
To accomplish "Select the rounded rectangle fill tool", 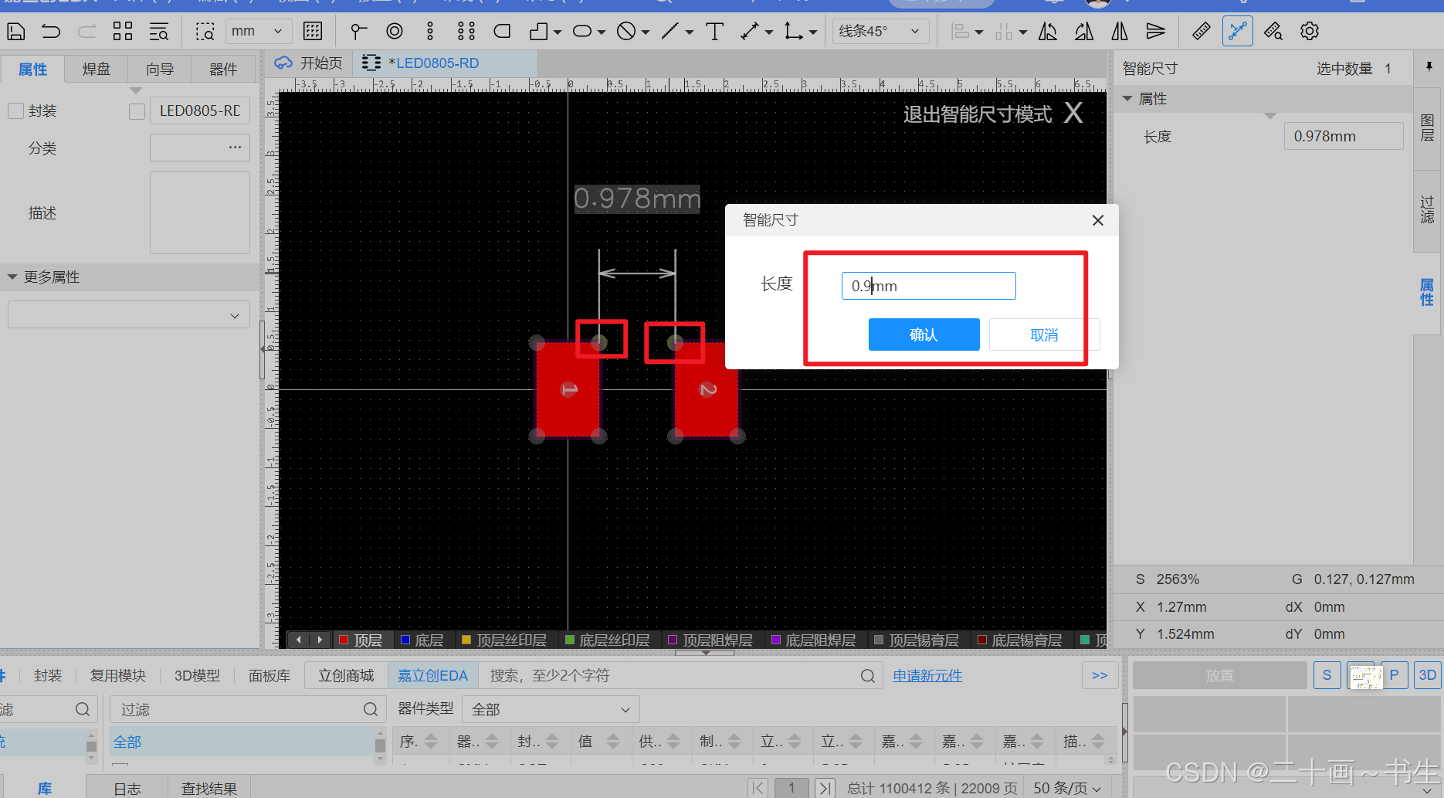I will pos(503,32).
